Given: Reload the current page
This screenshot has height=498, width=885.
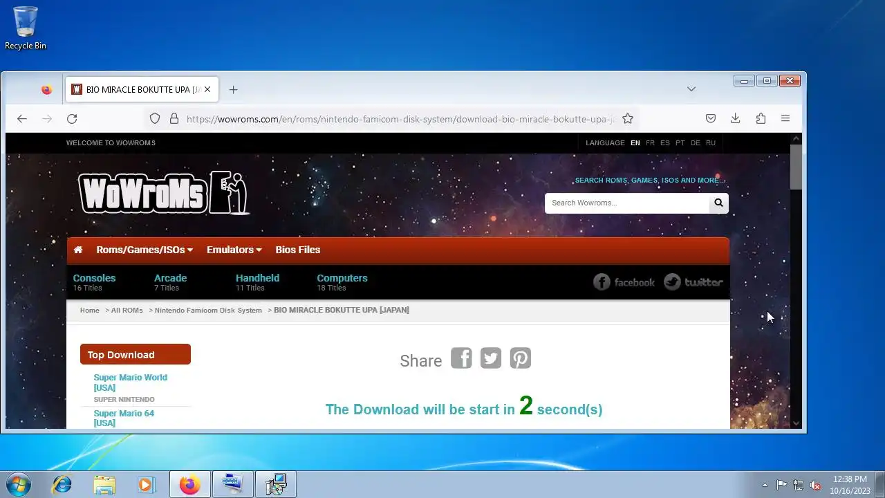Looking at the screenshot, I should [72, 119].
